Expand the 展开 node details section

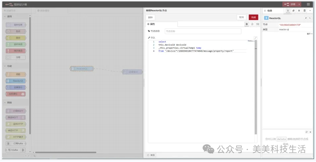310,34
